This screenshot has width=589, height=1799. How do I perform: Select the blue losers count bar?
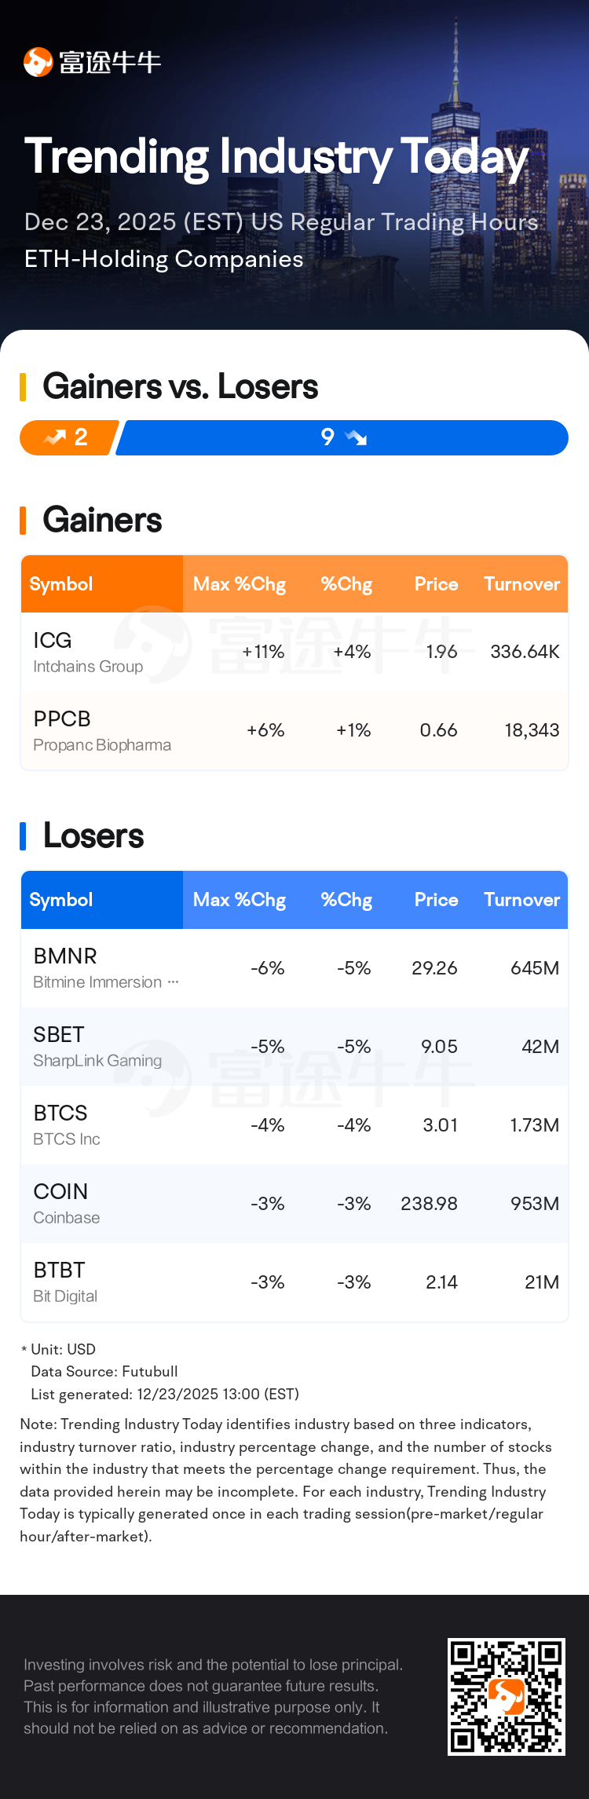pyautogui.click(x=342, y=437)
